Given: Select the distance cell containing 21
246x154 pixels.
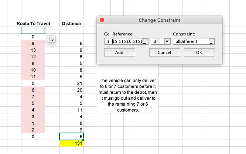Looking at the screenshot, I should pyautogui.click(x=71, y=83).
